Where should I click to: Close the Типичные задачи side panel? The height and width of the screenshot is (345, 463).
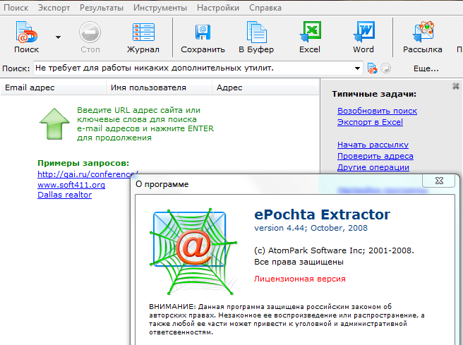click(456, 86)
